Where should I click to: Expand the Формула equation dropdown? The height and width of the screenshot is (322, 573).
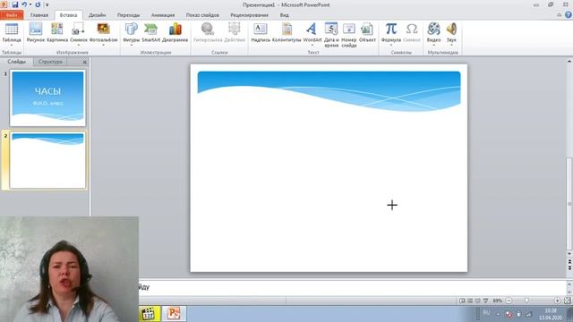(x=391, y=45)
